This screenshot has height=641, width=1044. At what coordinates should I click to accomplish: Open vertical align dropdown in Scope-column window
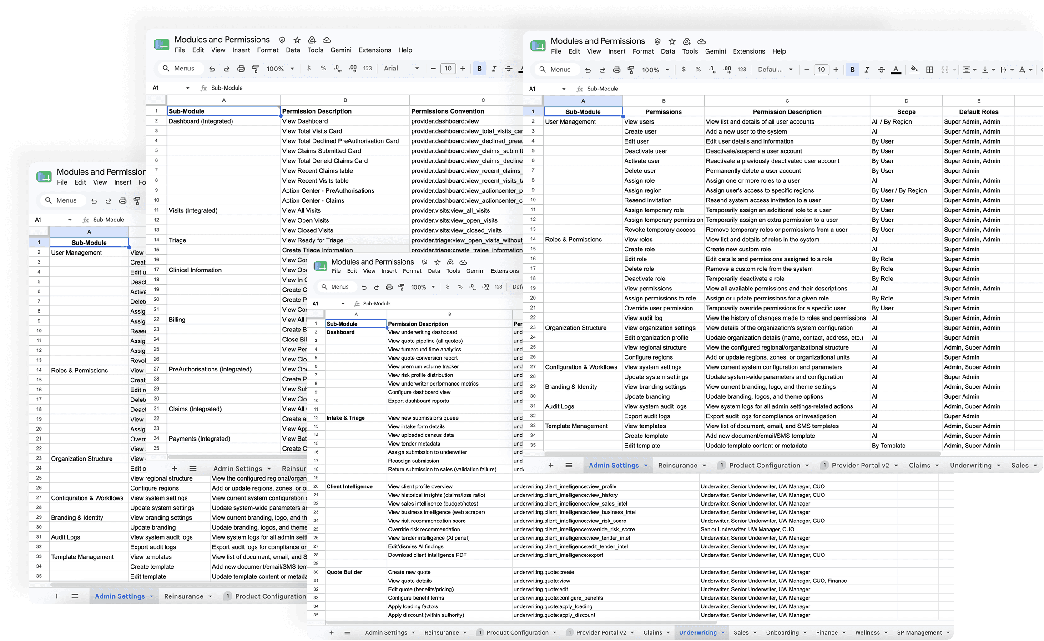[x=988, y=70]
